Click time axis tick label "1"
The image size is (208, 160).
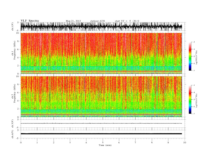tap(37, 142)
